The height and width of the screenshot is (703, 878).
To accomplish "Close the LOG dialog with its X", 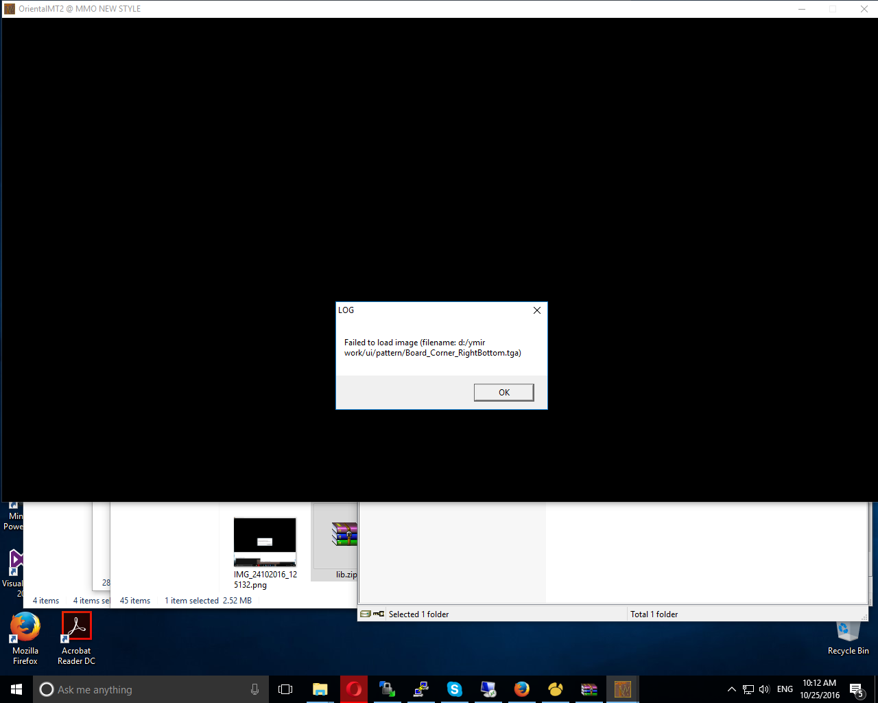I will 537,310.
